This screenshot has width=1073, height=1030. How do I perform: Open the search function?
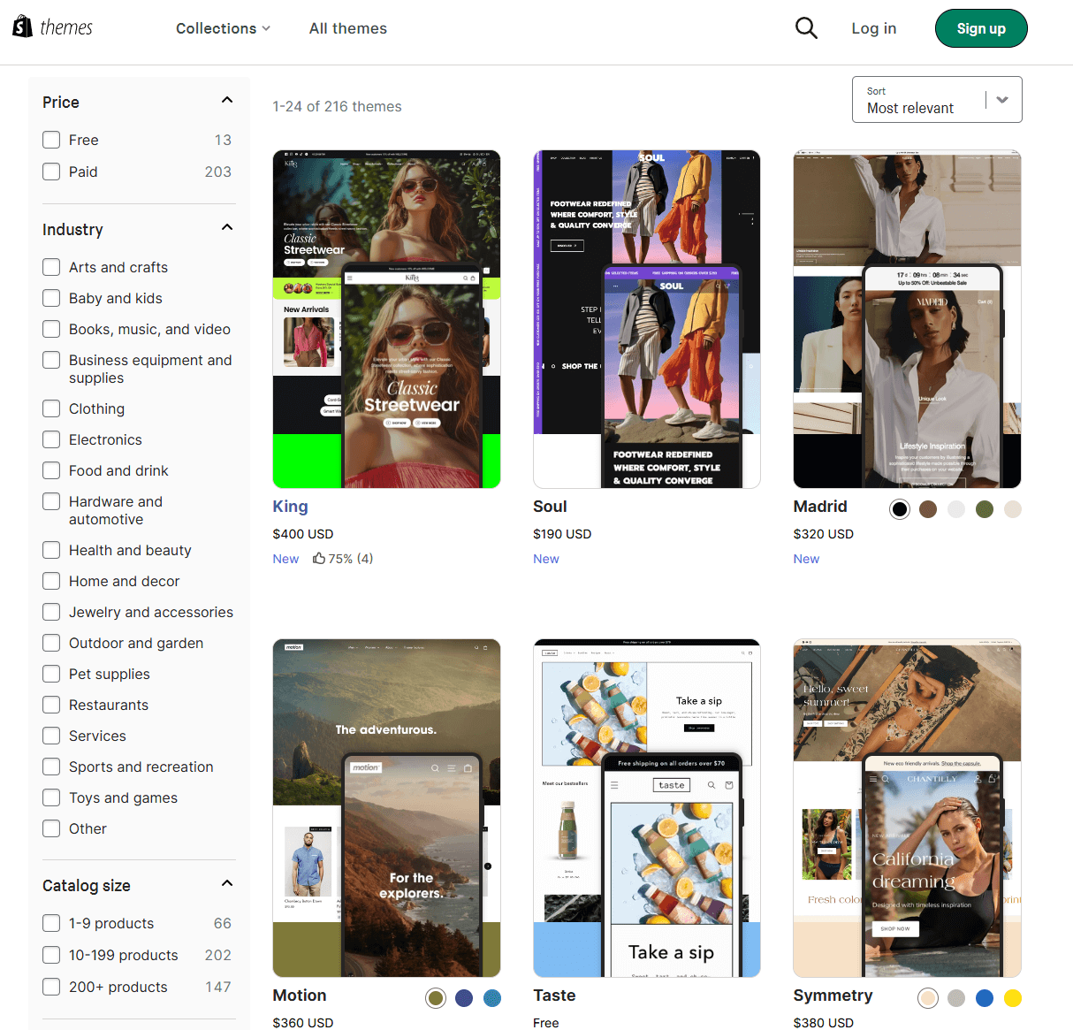pos(806,27)
